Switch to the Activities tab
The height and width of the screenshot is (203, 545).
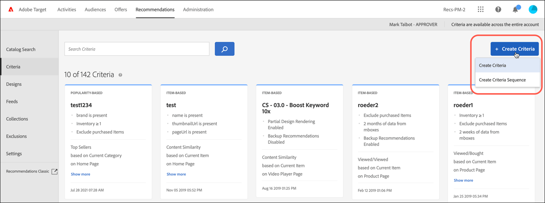point(67,10)
